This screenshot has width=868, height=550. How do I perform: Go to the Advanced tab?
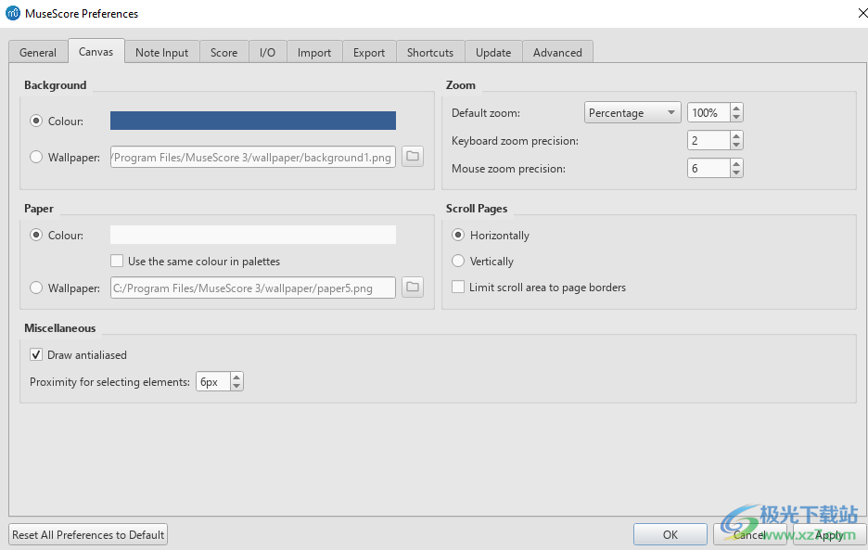(557, 53)
